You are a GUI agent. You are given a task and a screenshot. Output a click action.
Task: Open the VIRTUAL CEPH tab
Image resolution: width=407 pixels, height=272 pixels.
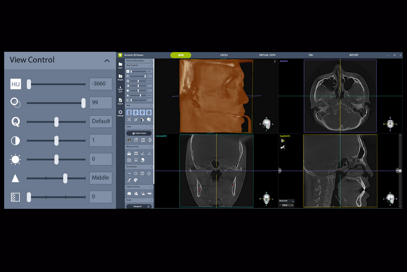267,55
